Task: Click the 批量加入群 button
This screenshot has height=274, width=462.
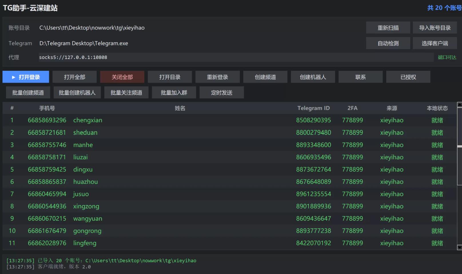Action: click(x=174, y=92)
